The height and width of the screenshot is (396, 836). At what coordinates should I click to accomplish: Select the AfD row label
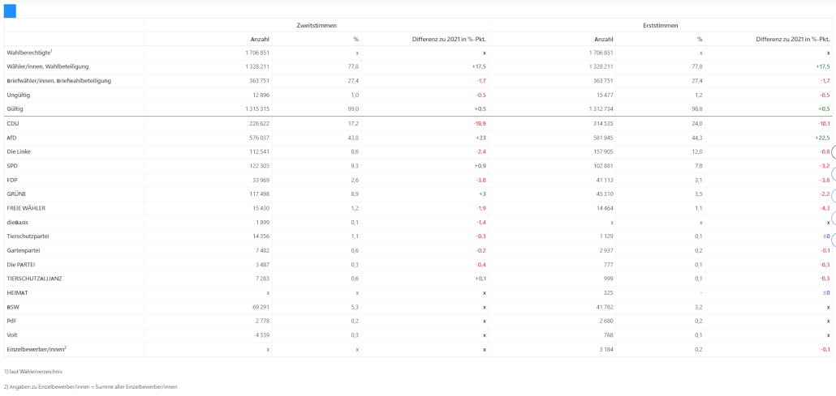[x=11, y=138]
